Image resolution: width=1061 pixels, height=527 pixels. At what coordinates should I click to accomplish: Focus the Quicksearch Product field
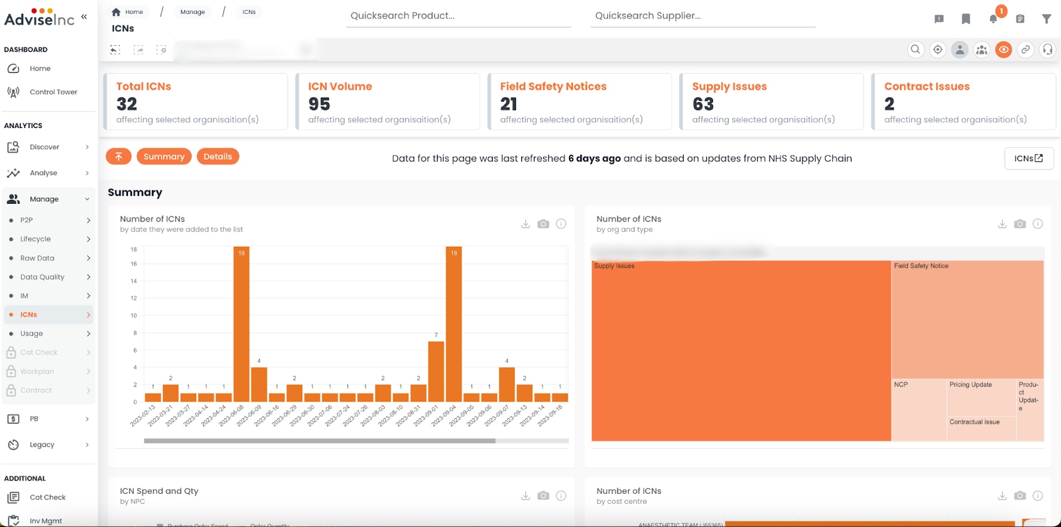coord(458,16)
